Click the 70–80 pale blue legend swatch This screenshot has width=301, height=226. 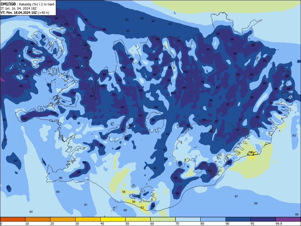tap(188, 219)
